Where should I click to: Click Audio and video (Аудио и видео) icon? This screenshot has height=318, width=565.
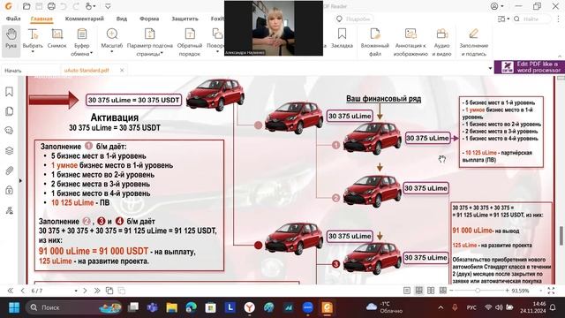point(441,42)
